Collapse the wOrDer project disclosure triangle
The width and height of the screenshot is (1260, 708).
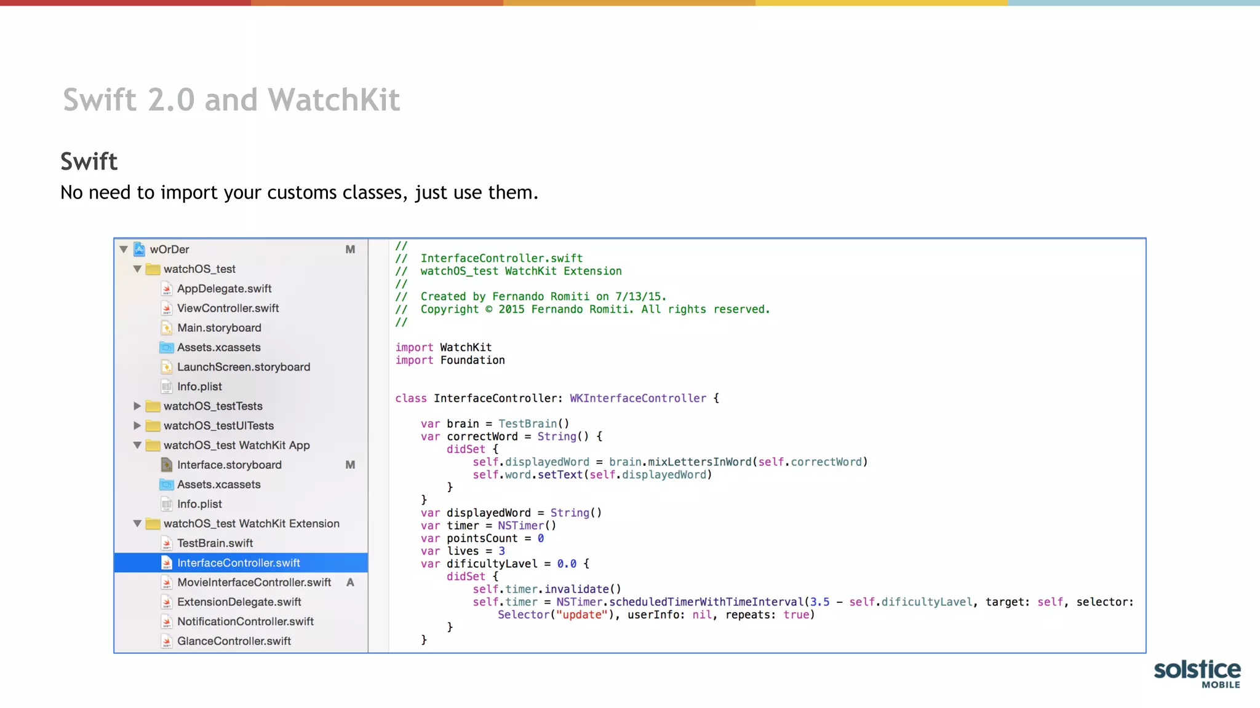(124, 250)
